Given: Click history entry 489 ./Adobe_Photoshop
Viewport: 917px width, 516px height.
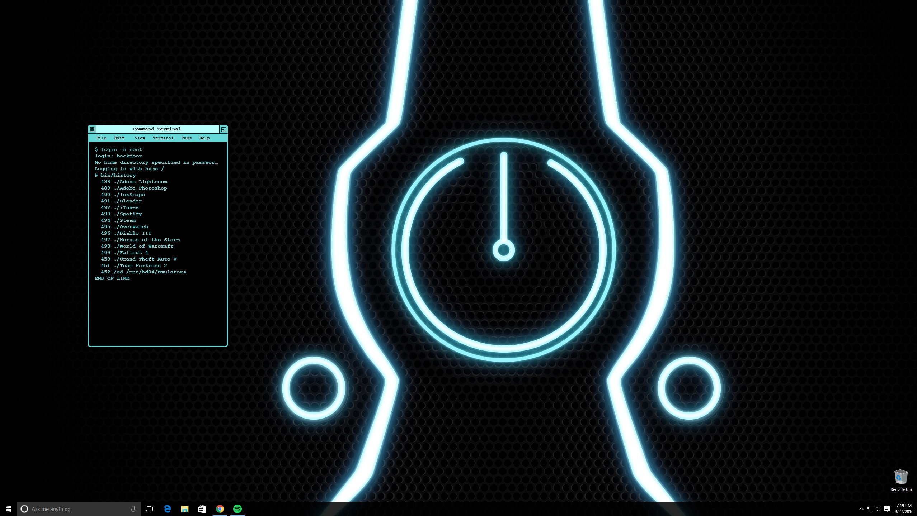Looking at the screenshot, I should pos(134,188).
